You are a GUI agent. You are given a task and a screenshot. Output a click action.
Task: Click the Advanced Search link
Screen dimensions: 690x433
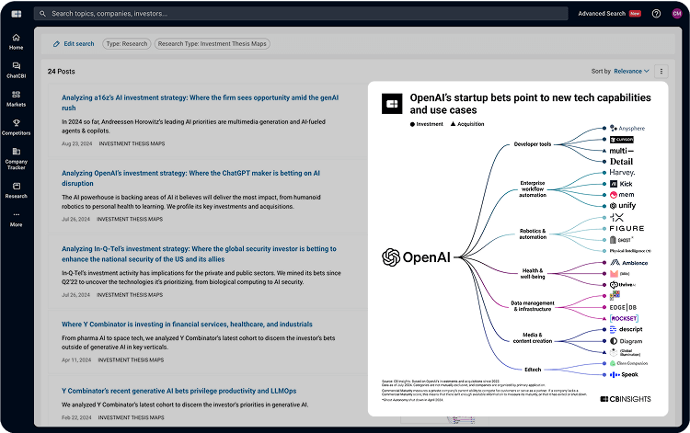point(601,14)
